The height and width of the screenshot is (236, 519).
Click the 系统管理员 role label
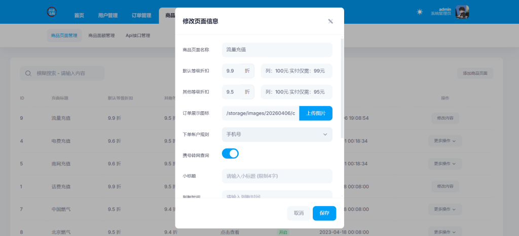pos(441,14)
